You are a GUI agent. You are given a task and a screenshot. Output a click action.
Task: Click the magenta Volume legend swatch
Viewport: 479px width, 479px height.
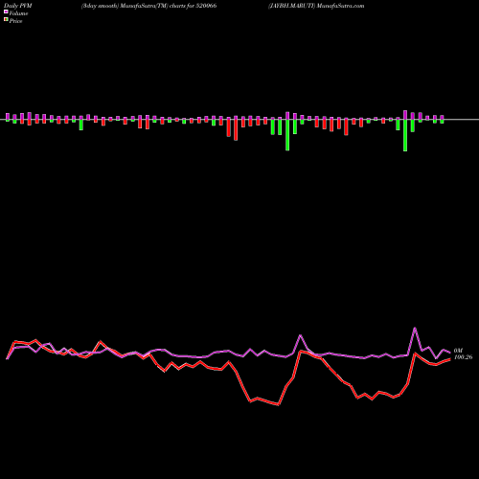6,12
